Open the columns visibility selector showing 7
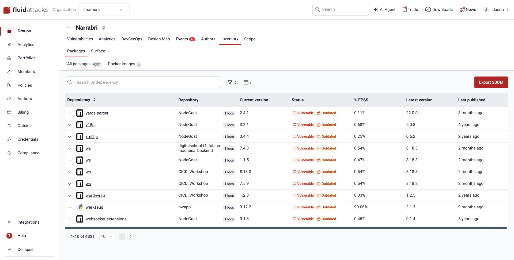This screenshot has width=514, height=260. point(248,82)
